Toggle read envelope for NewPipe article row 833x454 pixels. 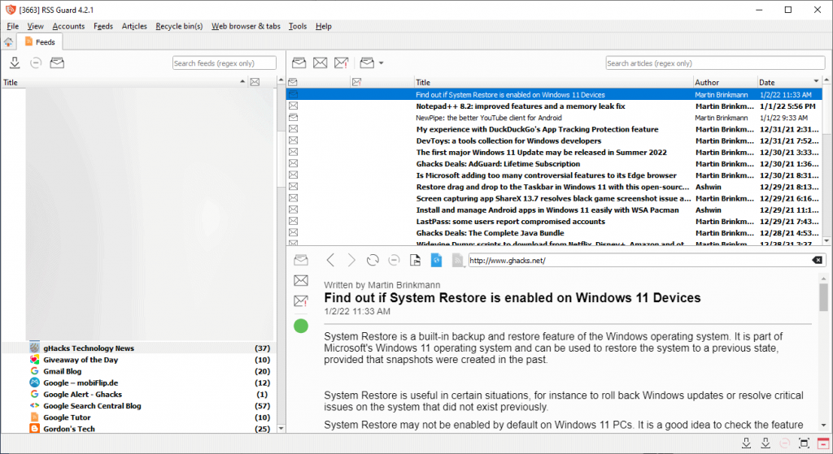pos(293,118)
